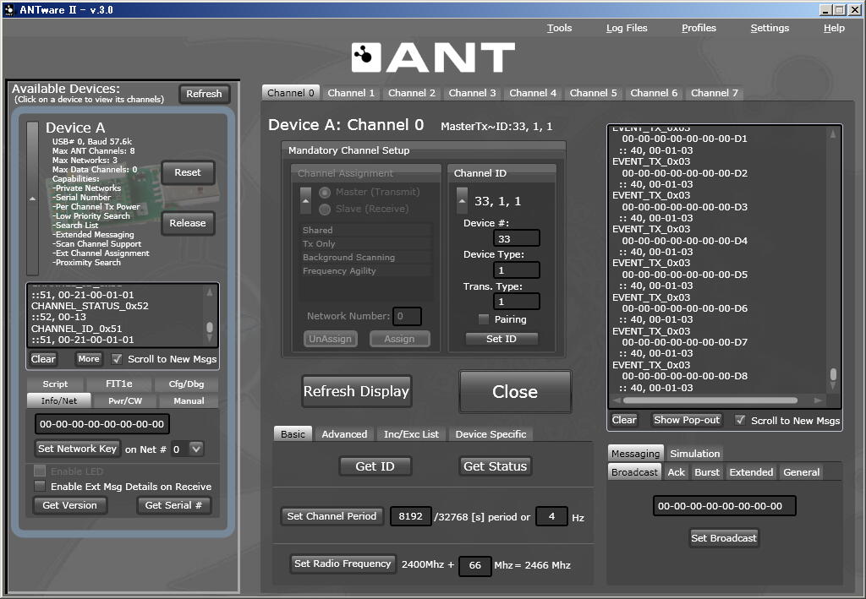This screenshot has height=599, width=866.
Task: Switch to Channel 1 tab
Action: (x=351, y=93)
